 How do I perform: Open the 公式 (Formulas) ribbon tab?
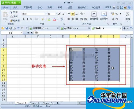pyautogui.click(x=40, y=8)
